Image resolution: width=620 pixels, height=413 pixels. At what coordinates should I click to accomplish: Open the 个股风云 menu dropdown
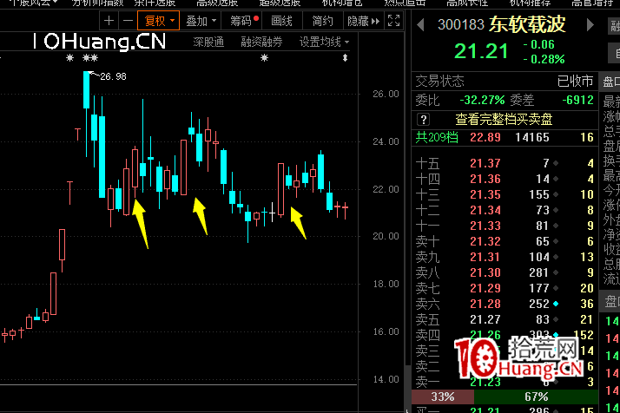pyautogui.click(x=33, y=3)
